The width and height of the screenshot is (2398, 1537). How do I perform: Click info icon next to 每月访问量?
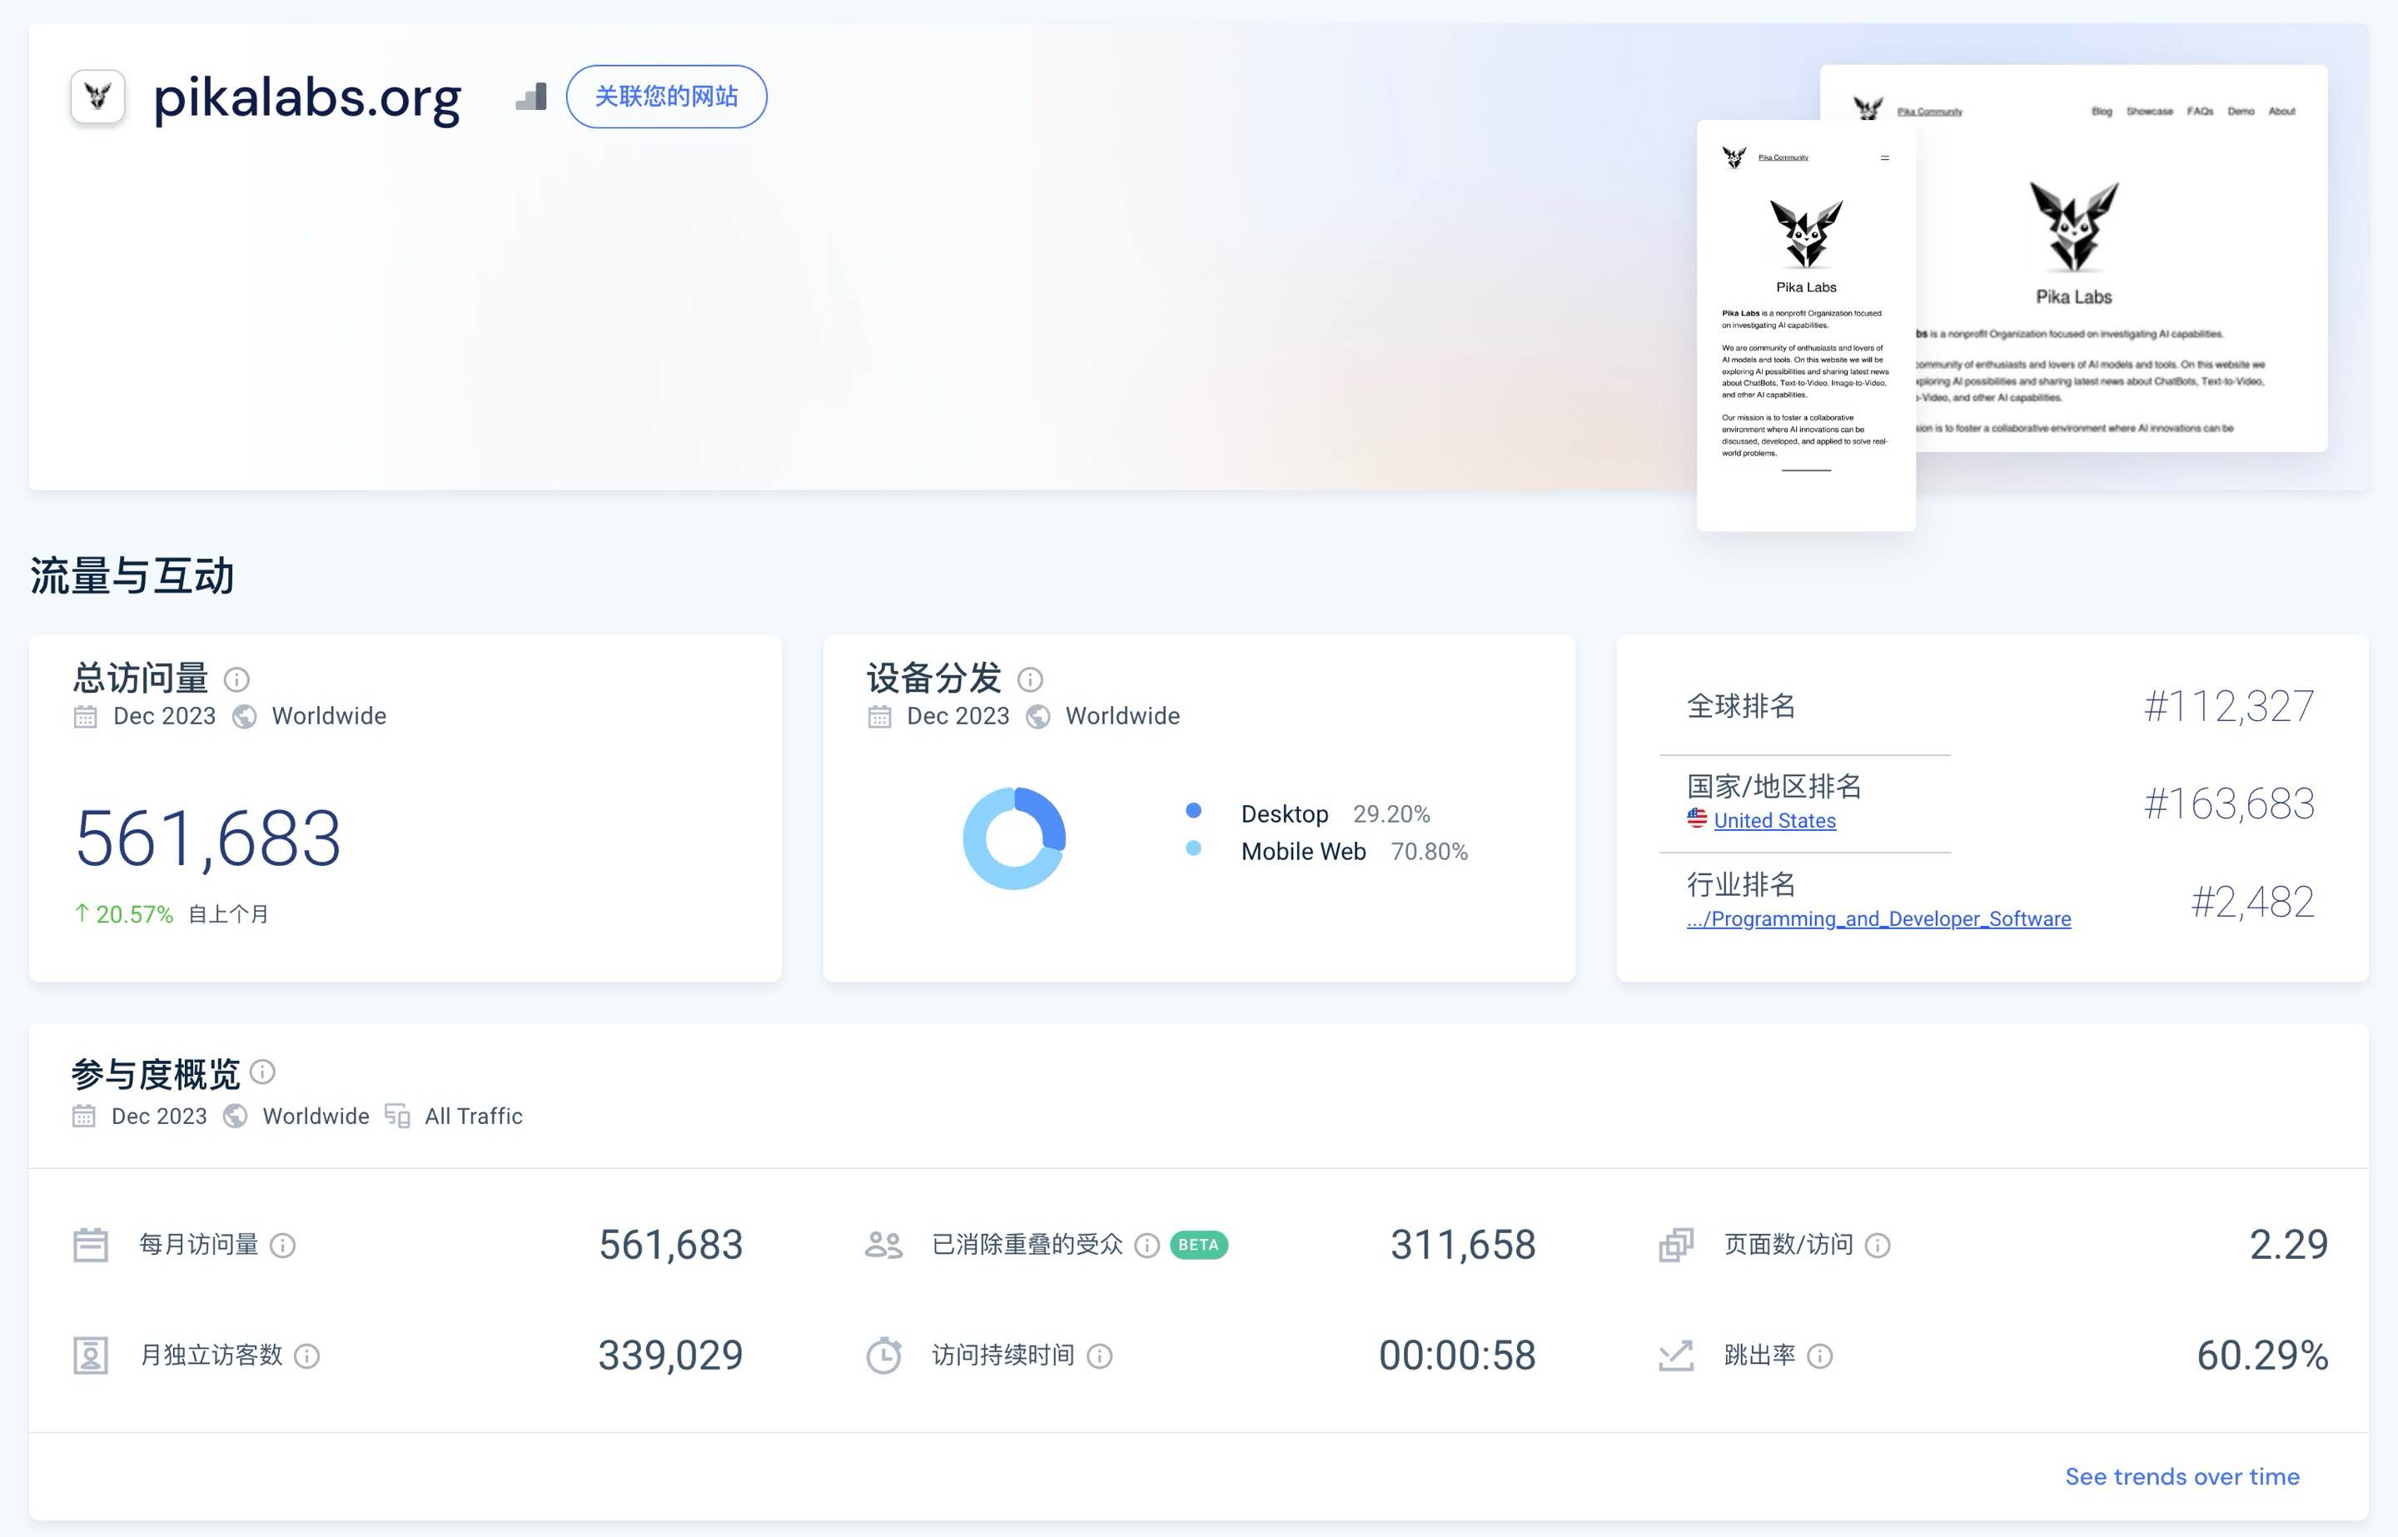[283, 1246]
